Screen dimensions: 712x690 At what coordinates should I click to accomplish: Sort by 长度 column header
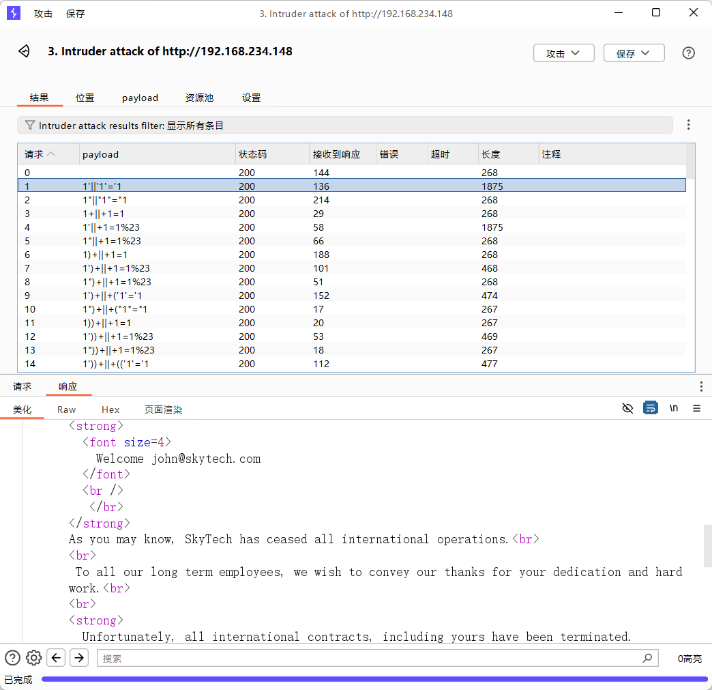click(x=508, y=154)
